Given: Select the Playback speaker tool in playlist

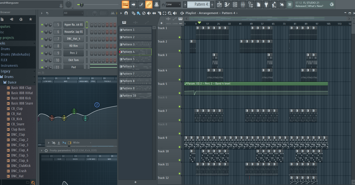Looking at the screenshot, I should [175, 13].
